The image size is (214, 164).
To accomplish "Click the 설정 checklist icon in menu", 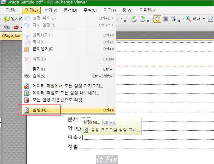I will point(27,110).
